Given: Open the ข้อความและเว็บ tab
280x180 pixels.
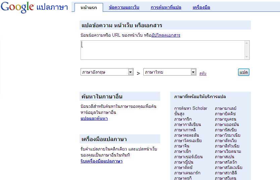Looking at the screenshot, I should coord(124,7).
